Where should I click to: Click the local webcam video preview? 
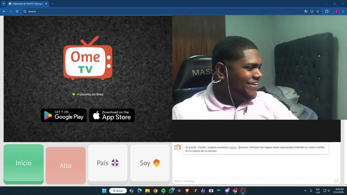[259, 67]
